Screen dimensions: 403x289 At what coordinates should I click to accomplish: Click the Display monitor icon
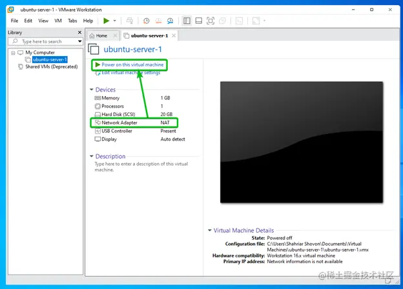coord(98,139)
